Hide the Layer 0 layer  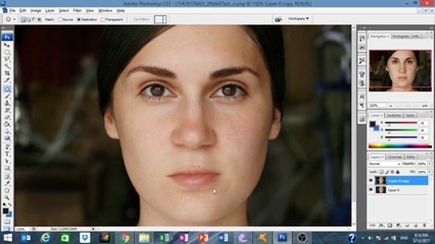371,190
